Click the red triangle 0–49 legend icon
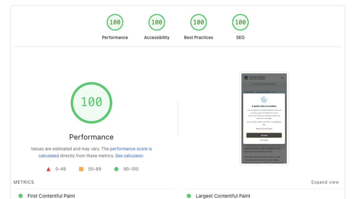Screen dimensions: 354x199 (49, 169)
